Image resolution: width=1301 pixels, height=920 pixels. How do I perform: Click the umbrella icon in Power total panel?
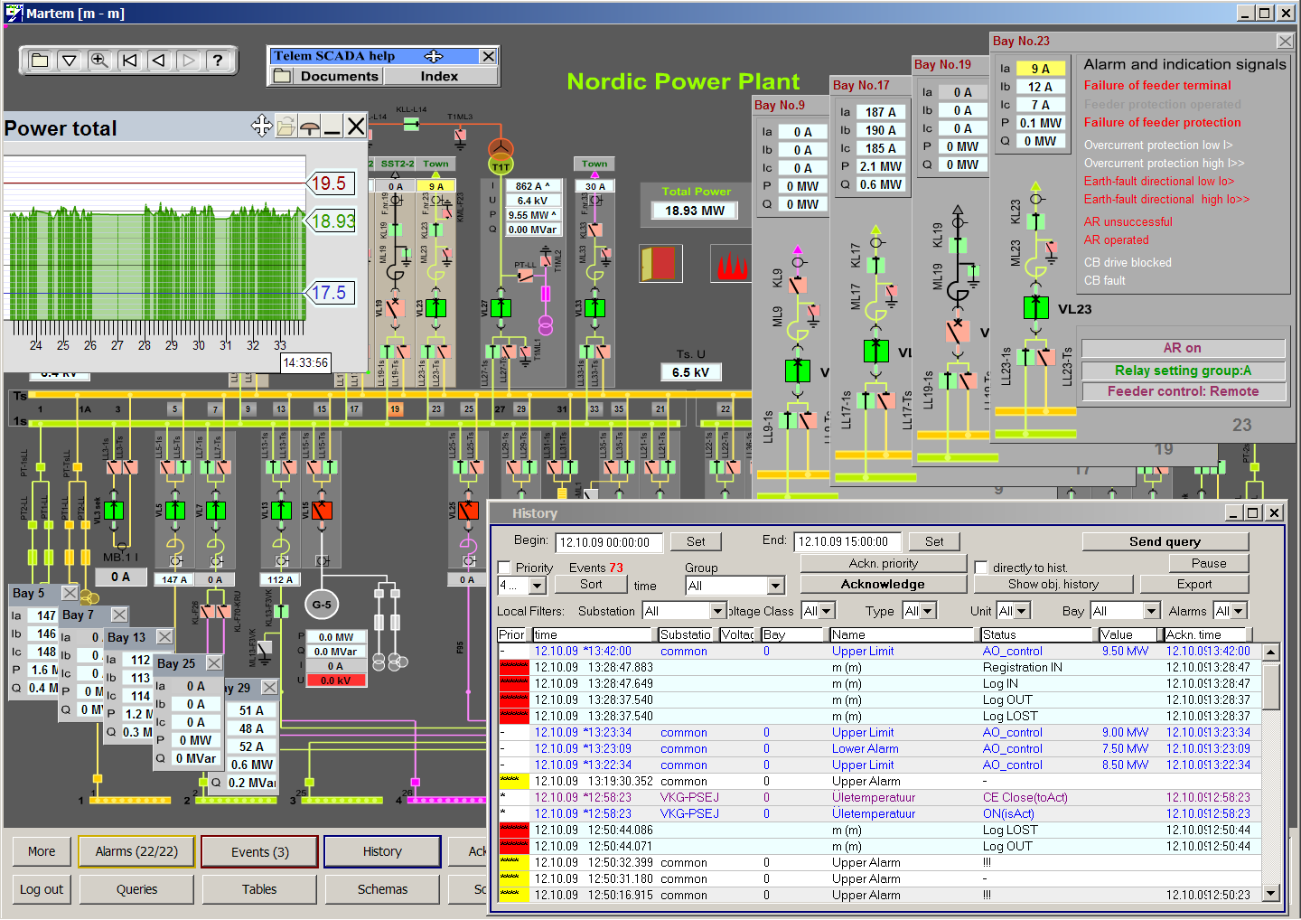tap(309, 127)
